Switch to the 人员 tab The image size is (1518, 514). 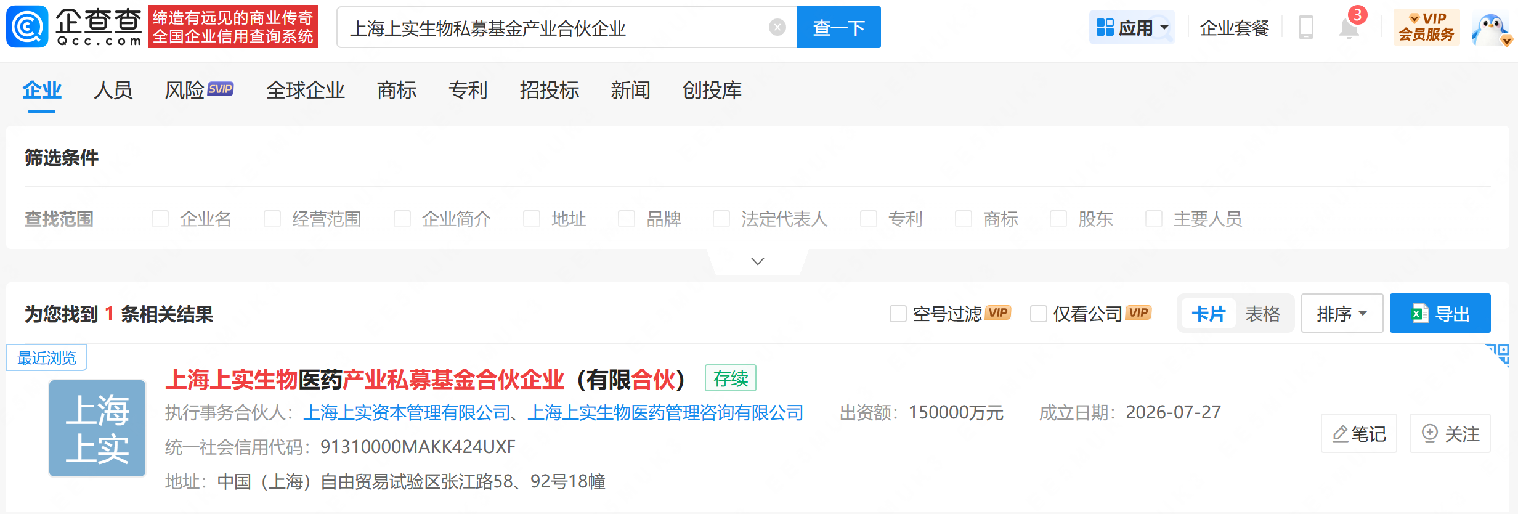(113, 91)
